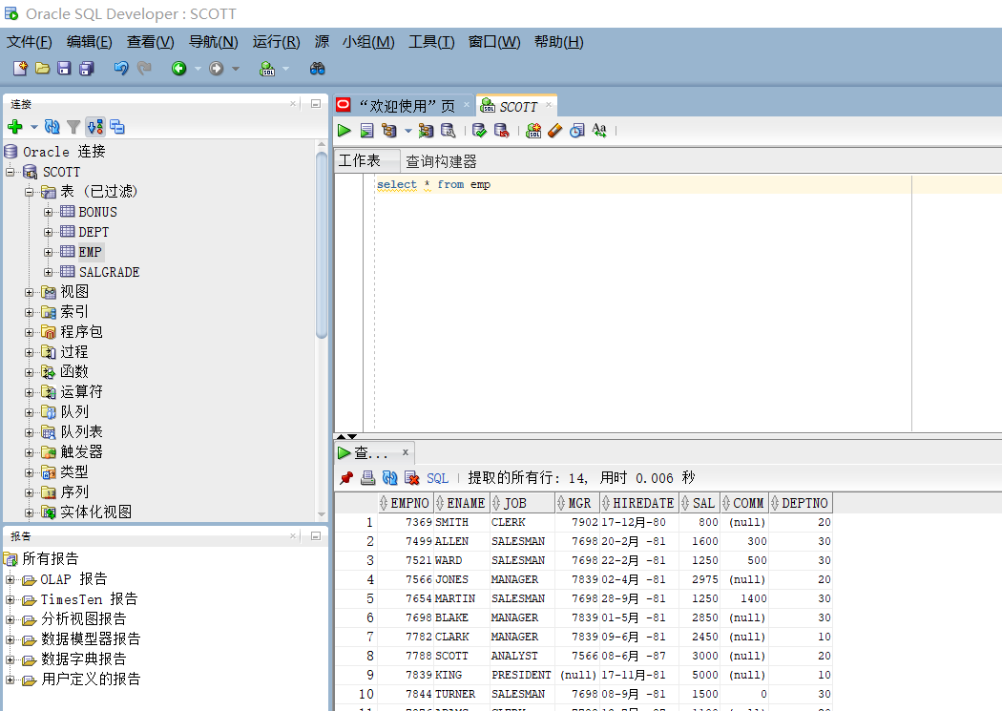Close the SCOTT worksheet tab
1002x711 pixels.
pyautogui.click(x=549, y=105)
